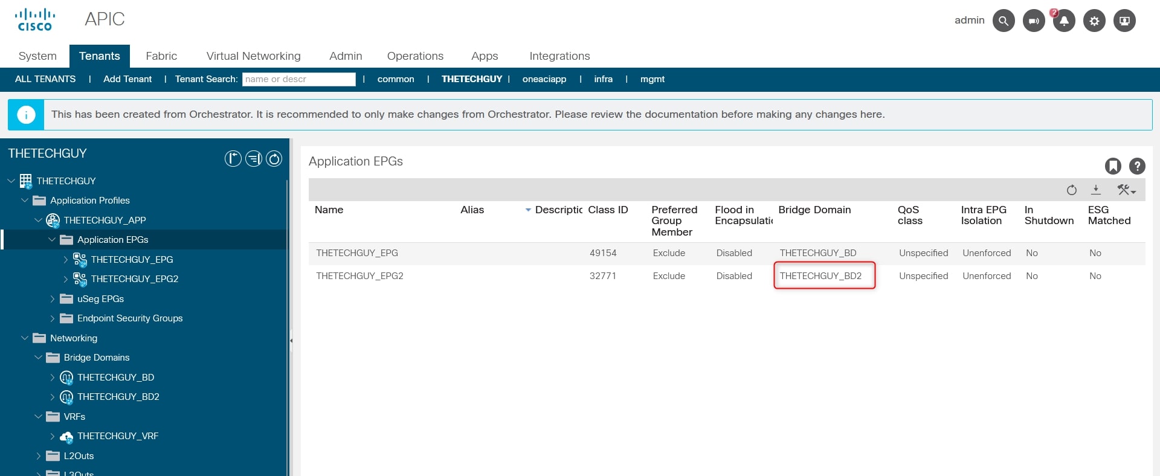1160x476 pixels.
Task: Switch to the Fabric tab
Action: [161, 56]
